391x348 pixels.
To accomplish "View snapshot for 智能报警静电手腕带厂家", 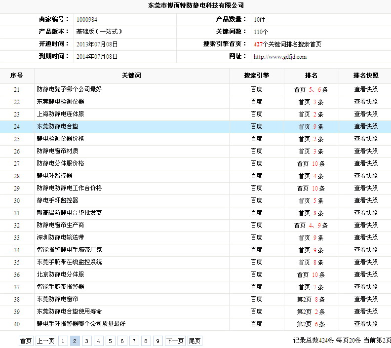I will click(366, 250).
